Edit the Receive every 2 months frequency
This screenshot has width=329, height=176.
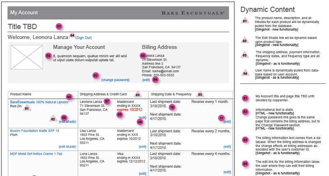pyautogui.click(x=227, y=146)
